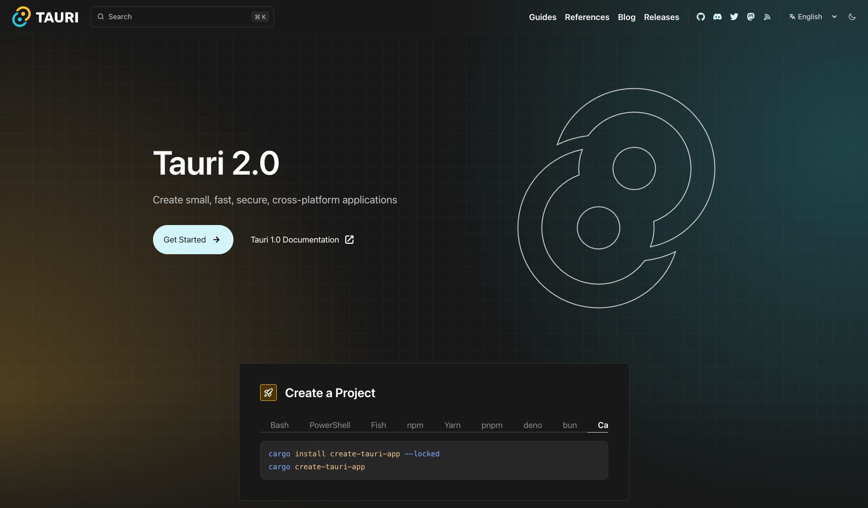
Task: Expand the English language selector
Action: (809, 16)
